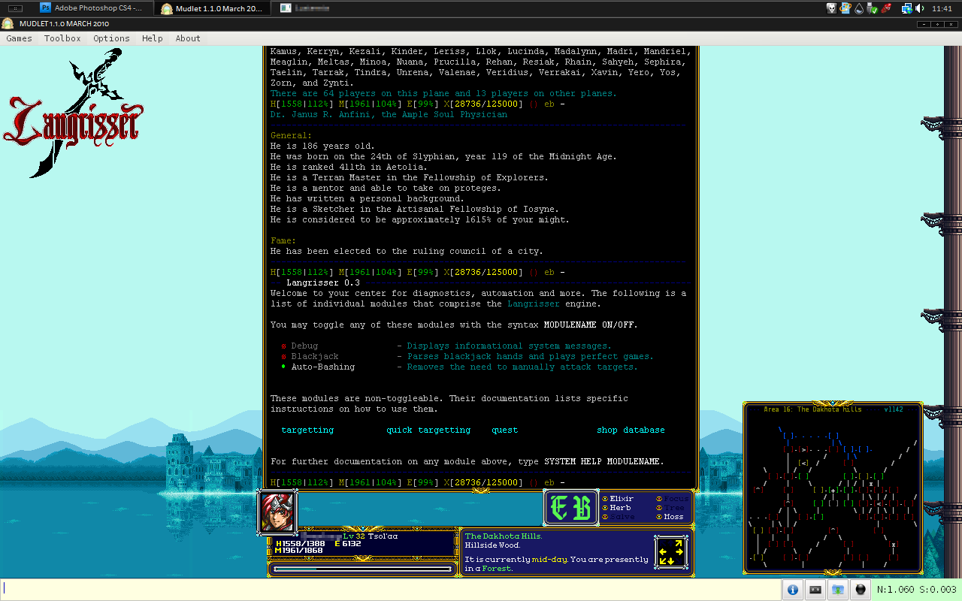Click the yellow compass direction arrows

671,552
